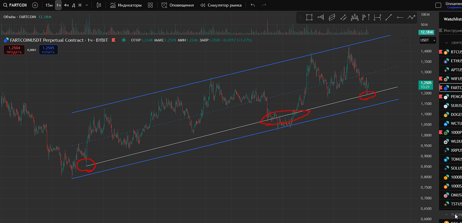Select the 1ч timeframe
Viewport: 462px width, 223px height.
pyautogui.click(x=58, y=5)
